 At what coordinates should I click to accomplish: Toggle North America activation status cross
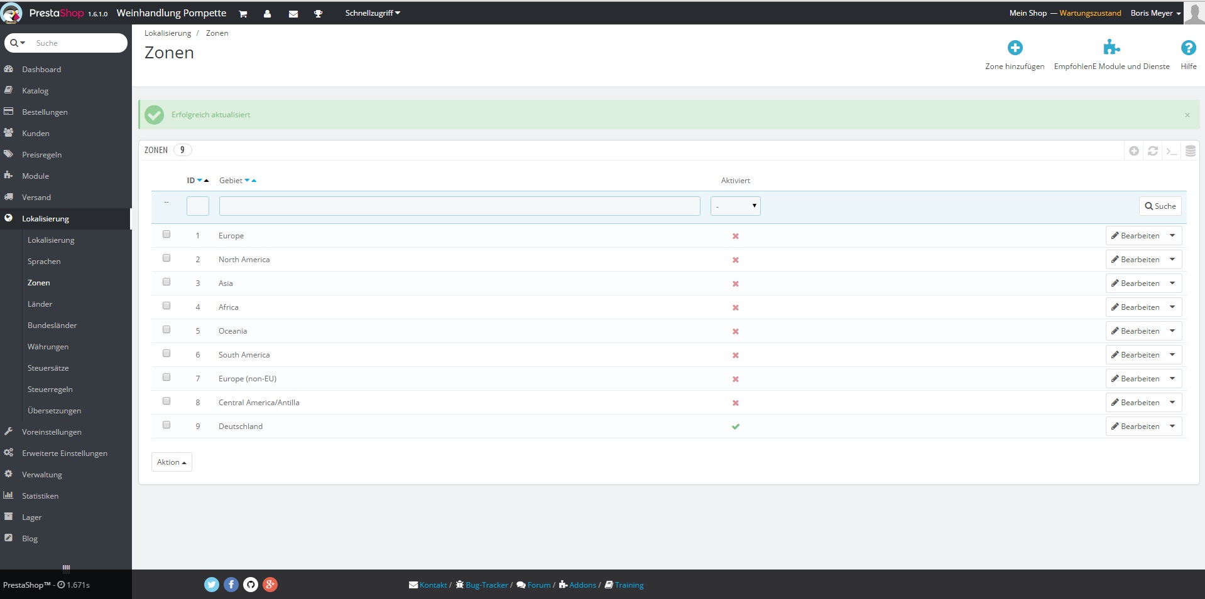pos(736,260)
